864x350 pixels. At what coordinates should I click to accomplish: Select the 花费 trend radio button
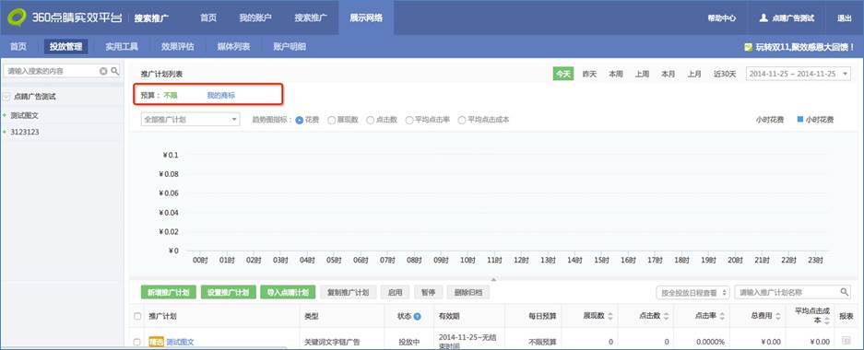299,120
